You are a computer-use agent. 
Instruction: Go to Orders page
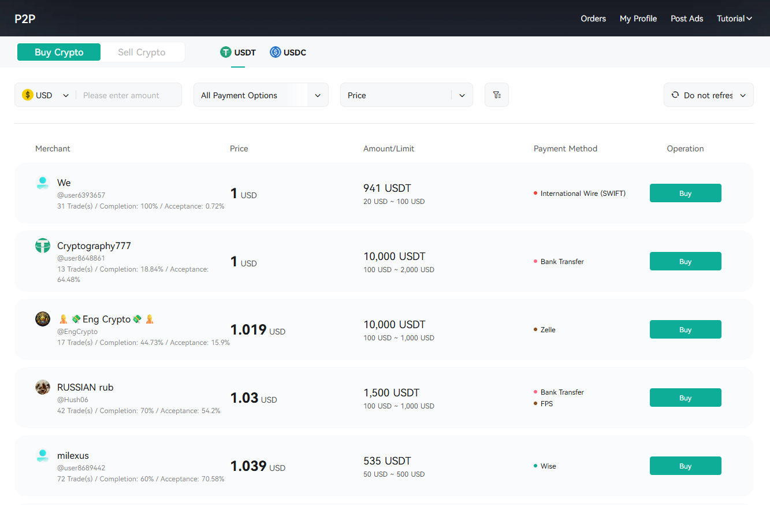click(x=593, y=18)
